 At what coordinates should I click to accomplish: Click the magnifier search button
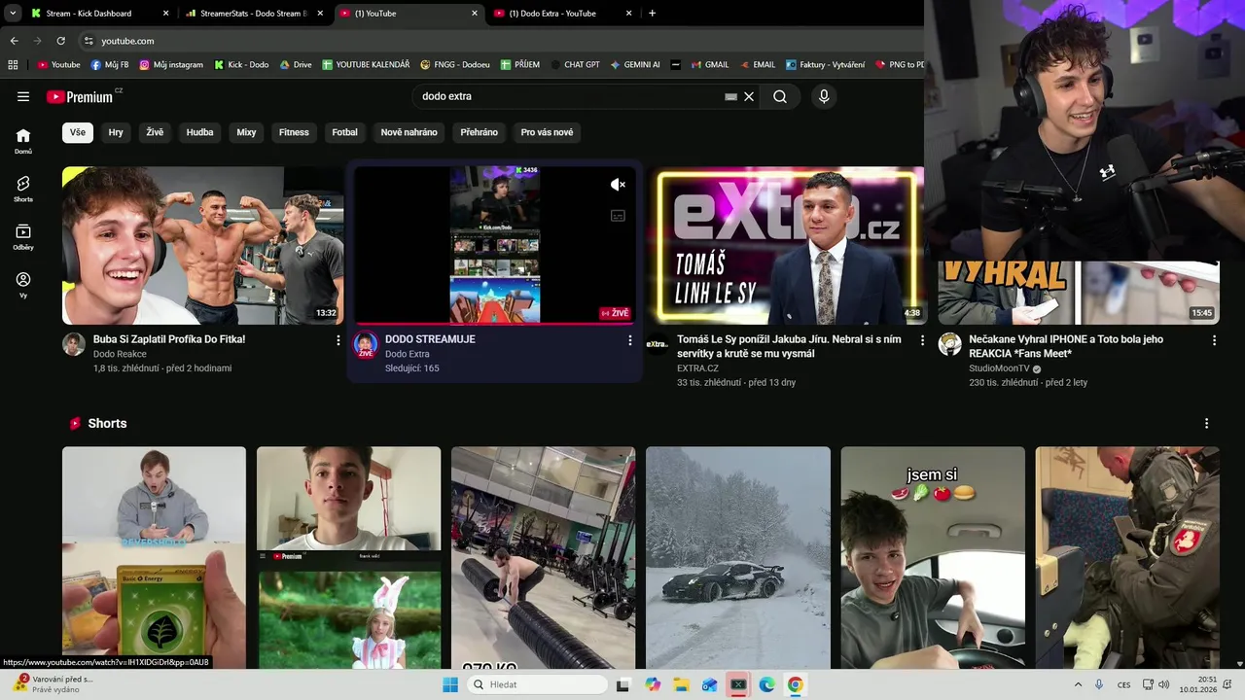(780, 96)
